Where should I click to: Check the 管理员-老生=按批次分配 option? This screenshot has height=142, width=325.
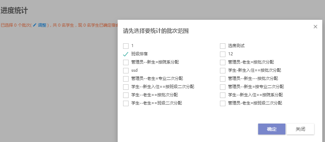pos(223,62)
